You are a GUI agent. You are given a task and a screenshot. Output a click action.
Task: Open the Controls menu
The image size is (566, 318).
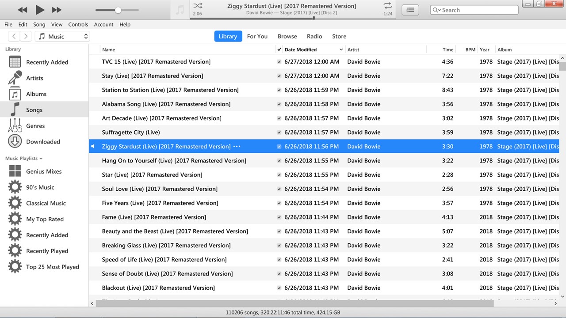point(78,24)
